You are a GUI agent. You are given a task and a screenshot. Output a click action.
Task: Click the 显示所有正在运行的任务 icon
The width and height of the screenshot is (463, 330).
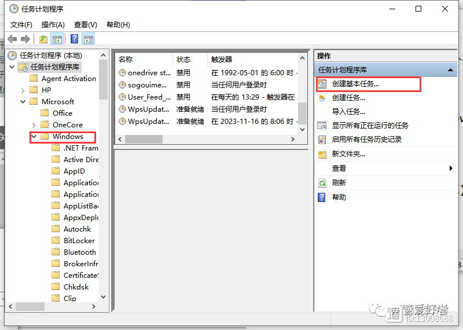322,126
